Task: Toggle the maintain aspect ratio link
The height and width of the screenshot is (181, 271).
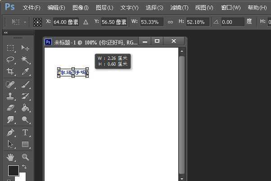Action: pyautogui.click(x=170, y=22)
